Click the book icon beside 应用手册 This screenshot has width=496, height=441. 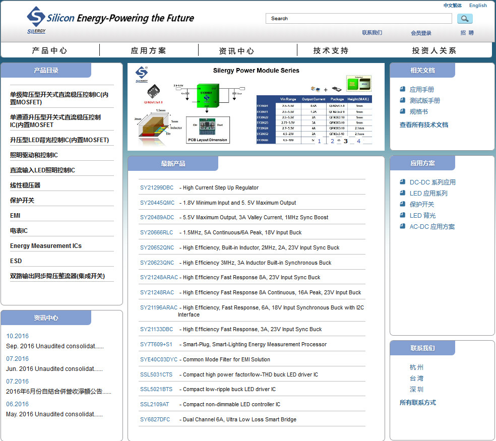click(402, 89)
